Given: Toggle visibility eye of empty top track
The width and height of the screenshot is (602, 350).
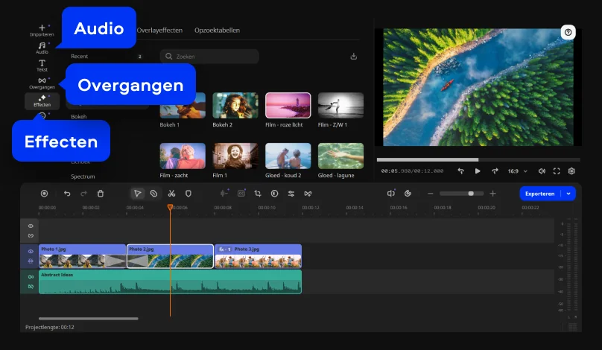Looking at the screenshot, I should pos(31,226).
